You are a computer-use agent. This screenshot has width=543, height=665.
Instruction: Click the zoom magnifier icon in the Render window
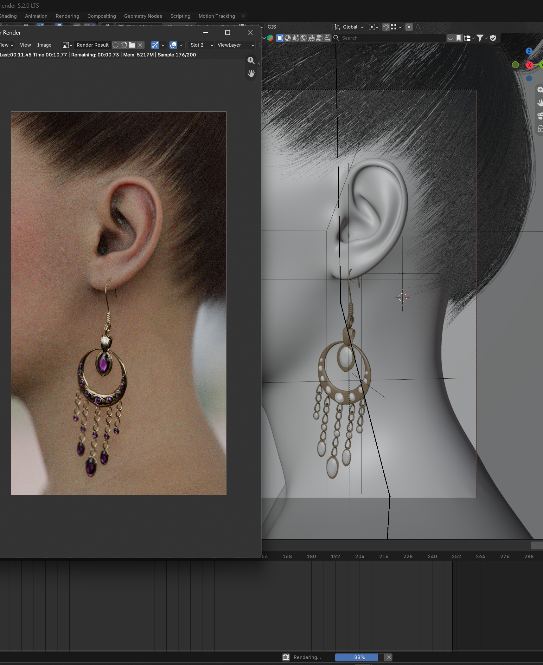pyautogui.click(x=251, y=60)
